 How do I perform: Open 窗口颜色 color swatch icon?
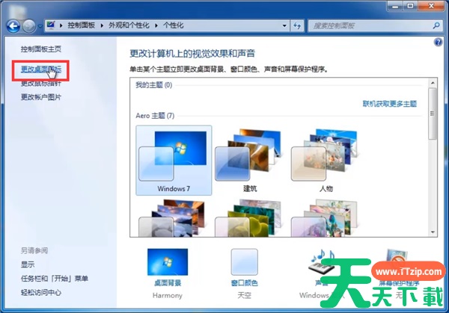coord(244,262)
